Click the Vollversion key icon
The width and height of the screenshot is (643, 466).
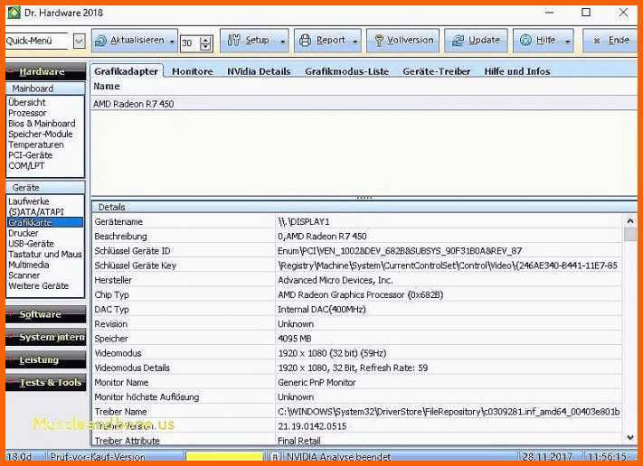tap(379, 41)
